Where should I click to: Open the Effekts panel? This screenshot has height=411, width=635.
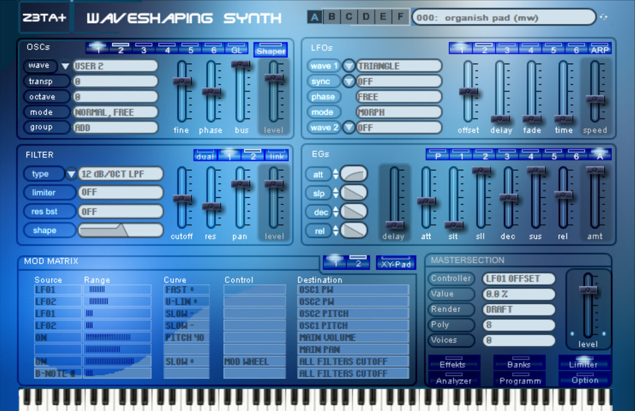[x=453, y=363]
